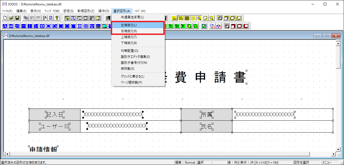Click the horizontal scrollbar right arrow

[334, 154]
